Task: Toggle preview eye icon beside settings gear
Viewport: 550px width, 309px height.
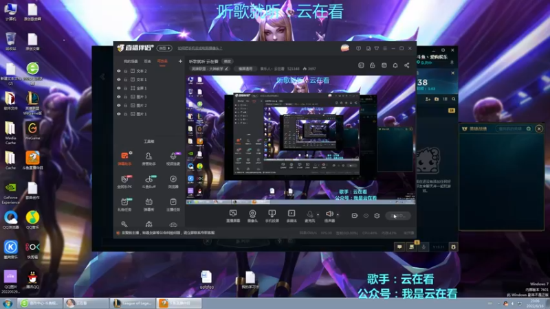Action: coord(366,216)
